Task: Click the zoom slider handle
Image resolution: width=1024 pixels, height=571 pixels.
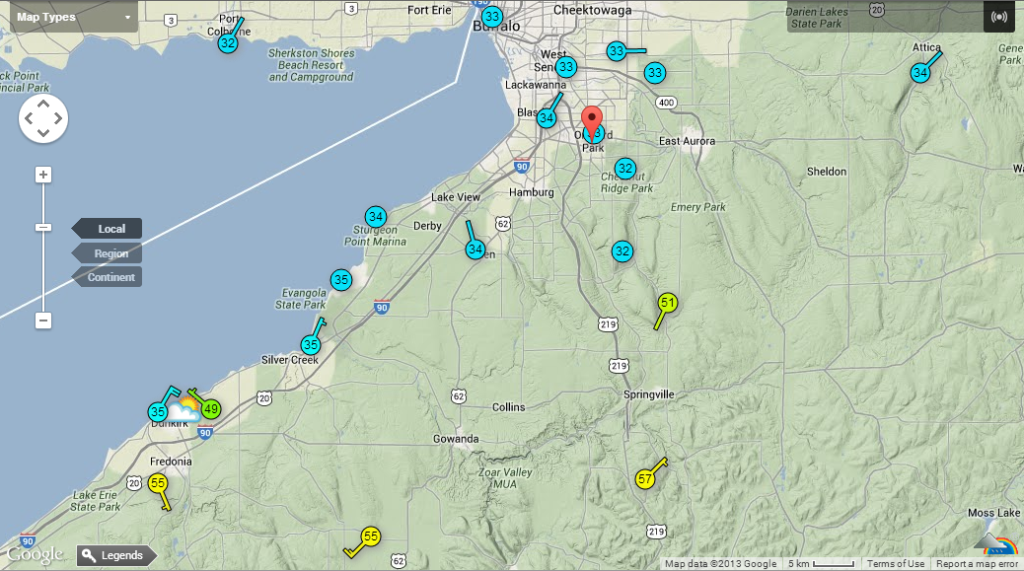Action: click(x=43, y=228)
